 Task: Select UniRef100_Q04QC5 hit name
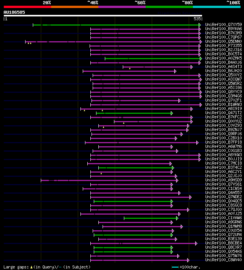coord(223,201)
